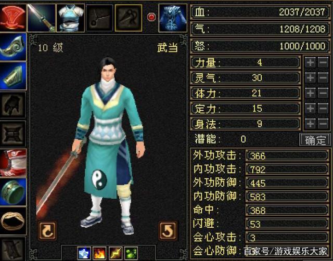
Task: Select the green poison skill icon
Action: coord(131,253)
